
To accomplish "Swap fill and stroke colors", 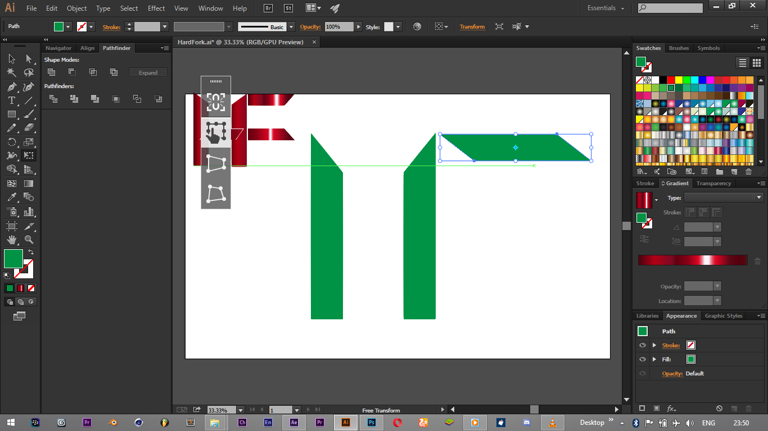I will pyautogui.click(x=31, y=252).
